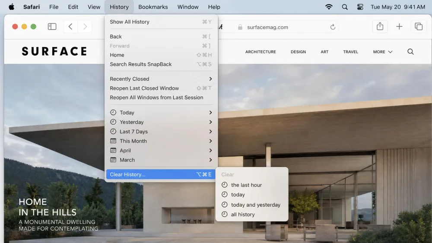Viewport: 432px width, 243px height.
Task: Click the Today clock icon
Action: click(x=113, y=112)
